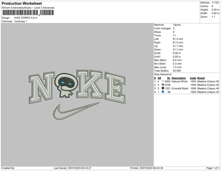Click the 'Stop Sequence:' heading

pos(163,74)
